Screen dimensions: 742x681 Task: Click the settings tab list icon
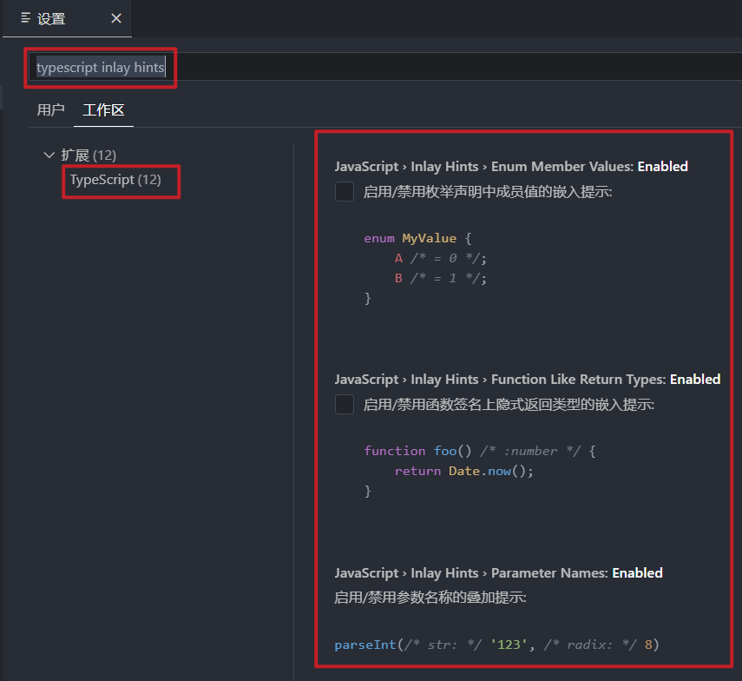point(25,18)
